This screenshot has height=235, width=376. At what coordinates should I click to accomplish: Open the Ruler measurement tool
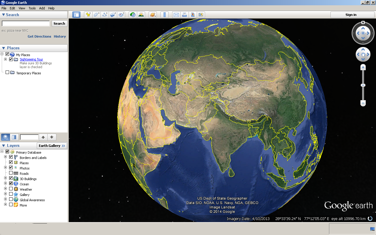click(x=164, y=15)
